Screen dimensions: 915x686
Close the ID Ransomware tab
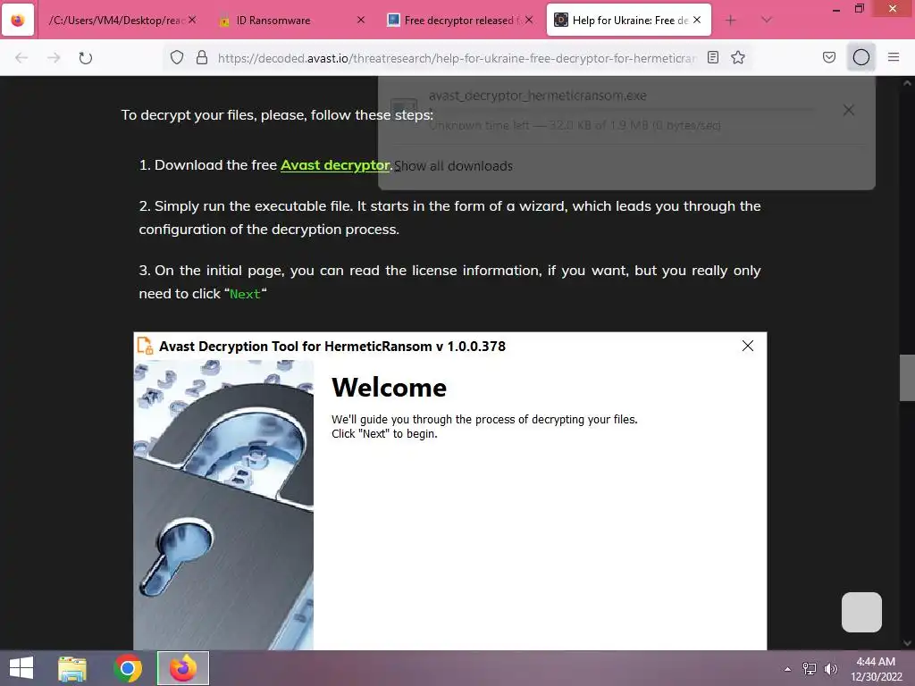361,21
